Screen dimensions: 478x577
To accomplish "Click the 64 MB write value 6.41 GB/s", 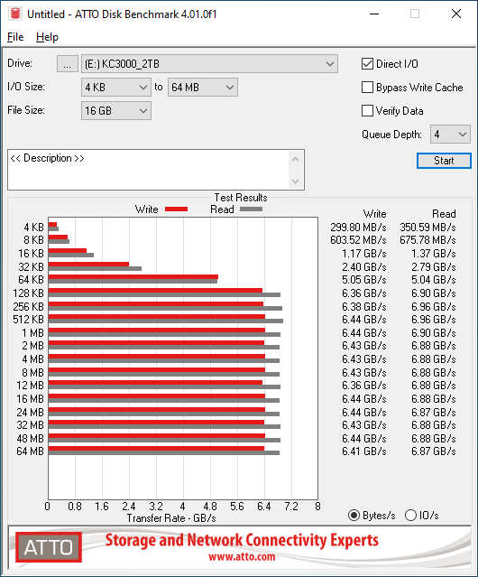I will click(364, 451).
